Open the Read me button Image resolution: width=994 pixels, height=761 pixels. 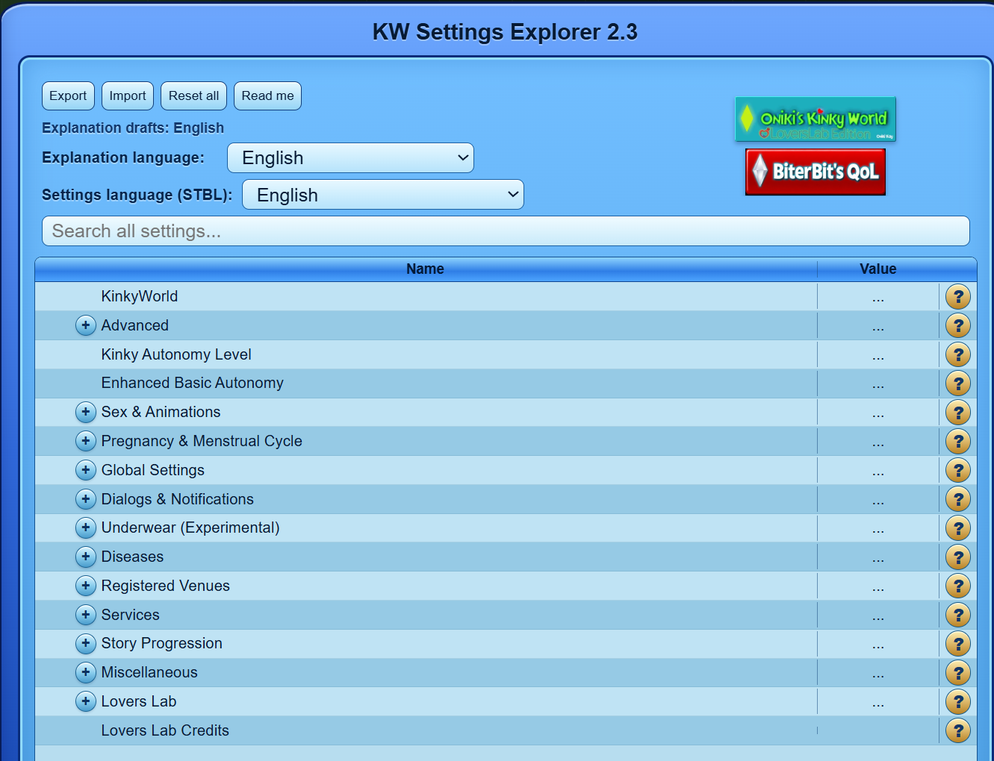coord(267,95)
